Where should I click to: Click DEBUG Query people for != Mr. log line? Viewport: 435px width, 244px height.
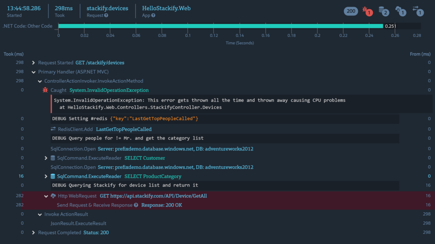pyautogui.click(x=225, y=138)
